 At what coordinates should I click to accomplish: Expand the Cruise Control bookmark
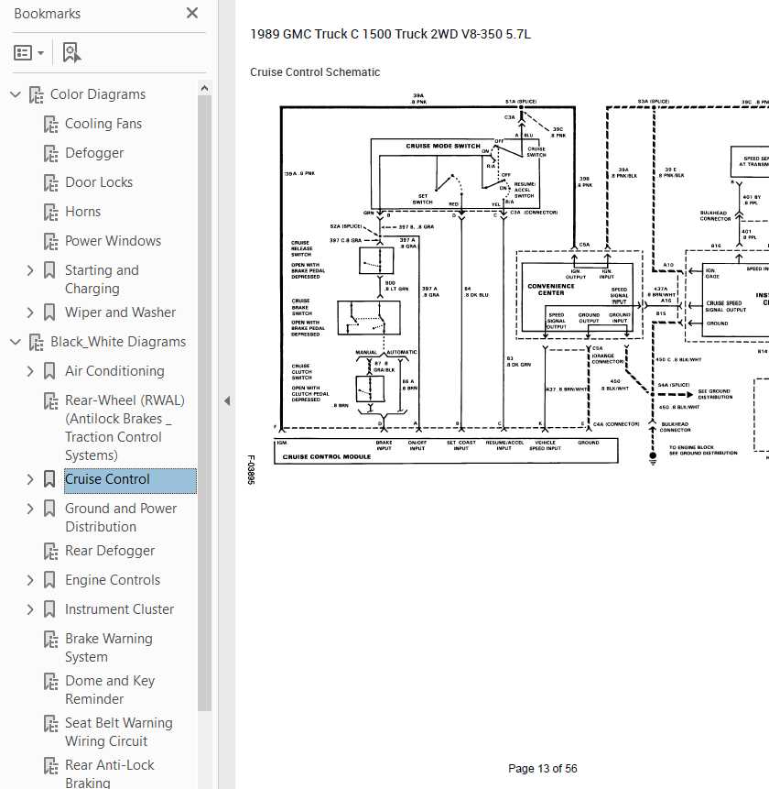point(30,479)
